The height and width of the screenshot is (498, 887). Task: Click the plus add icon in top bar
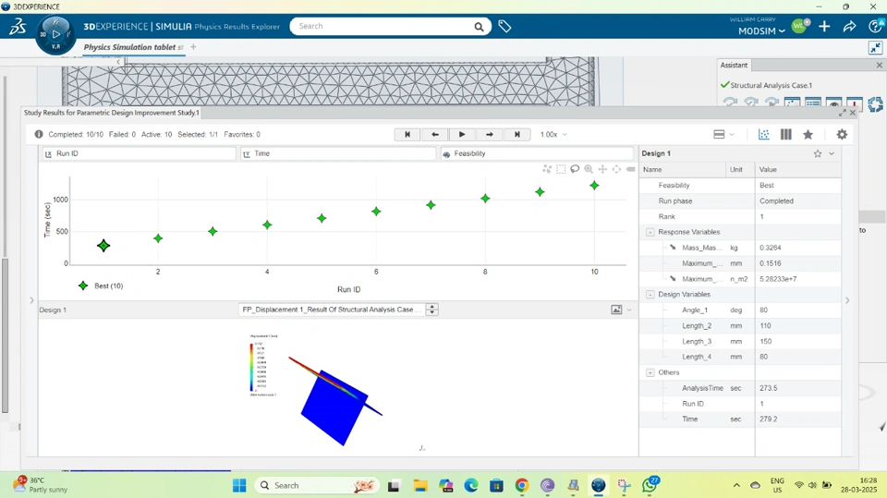(824, 27)
